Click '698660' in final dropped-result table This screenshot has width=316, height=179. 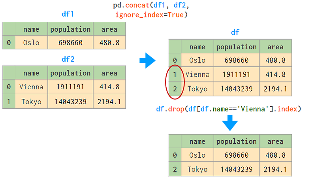click(x=237, y=155)
